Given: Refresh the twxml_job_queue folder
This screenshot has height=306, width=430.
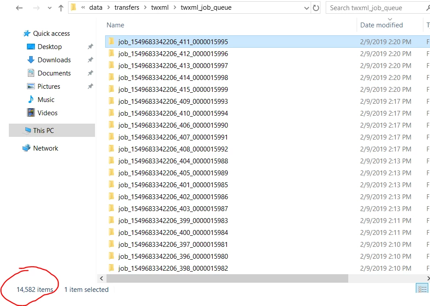Looking at the screenshot, I should [x=316, y=8].
